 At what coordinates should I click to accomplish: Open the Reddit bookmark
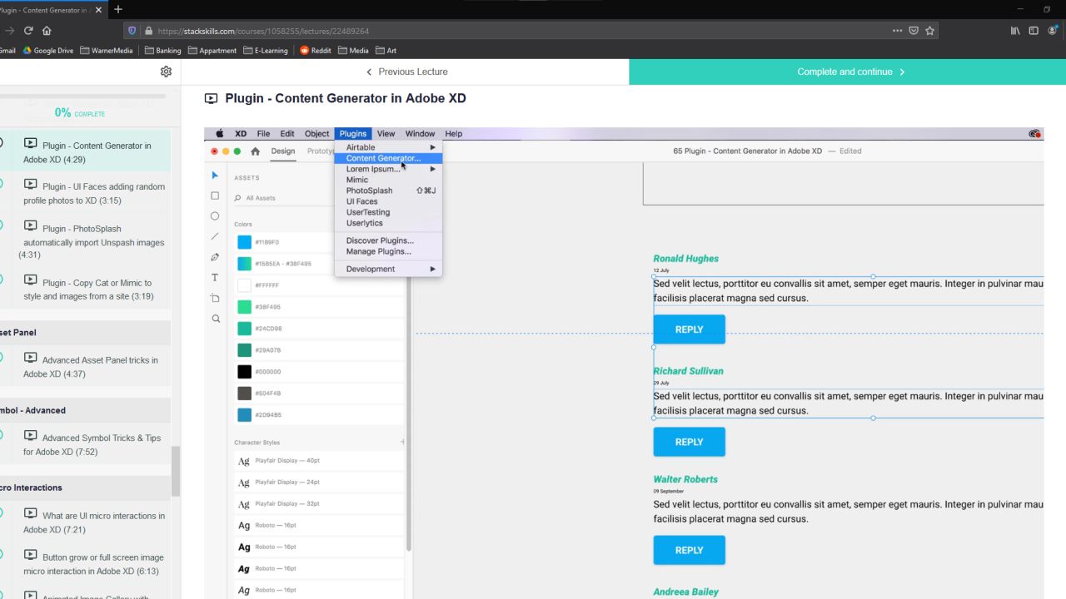coord(315,50)
